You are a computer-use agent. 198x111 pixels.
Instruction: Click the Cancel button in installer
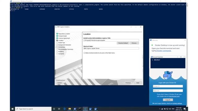tap(59, 83)
